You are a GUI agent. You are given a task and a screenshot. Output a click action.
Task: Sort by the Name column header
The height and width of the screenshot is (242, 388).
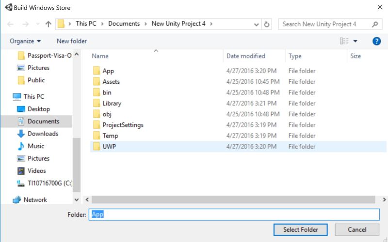(x=100, y=56)
